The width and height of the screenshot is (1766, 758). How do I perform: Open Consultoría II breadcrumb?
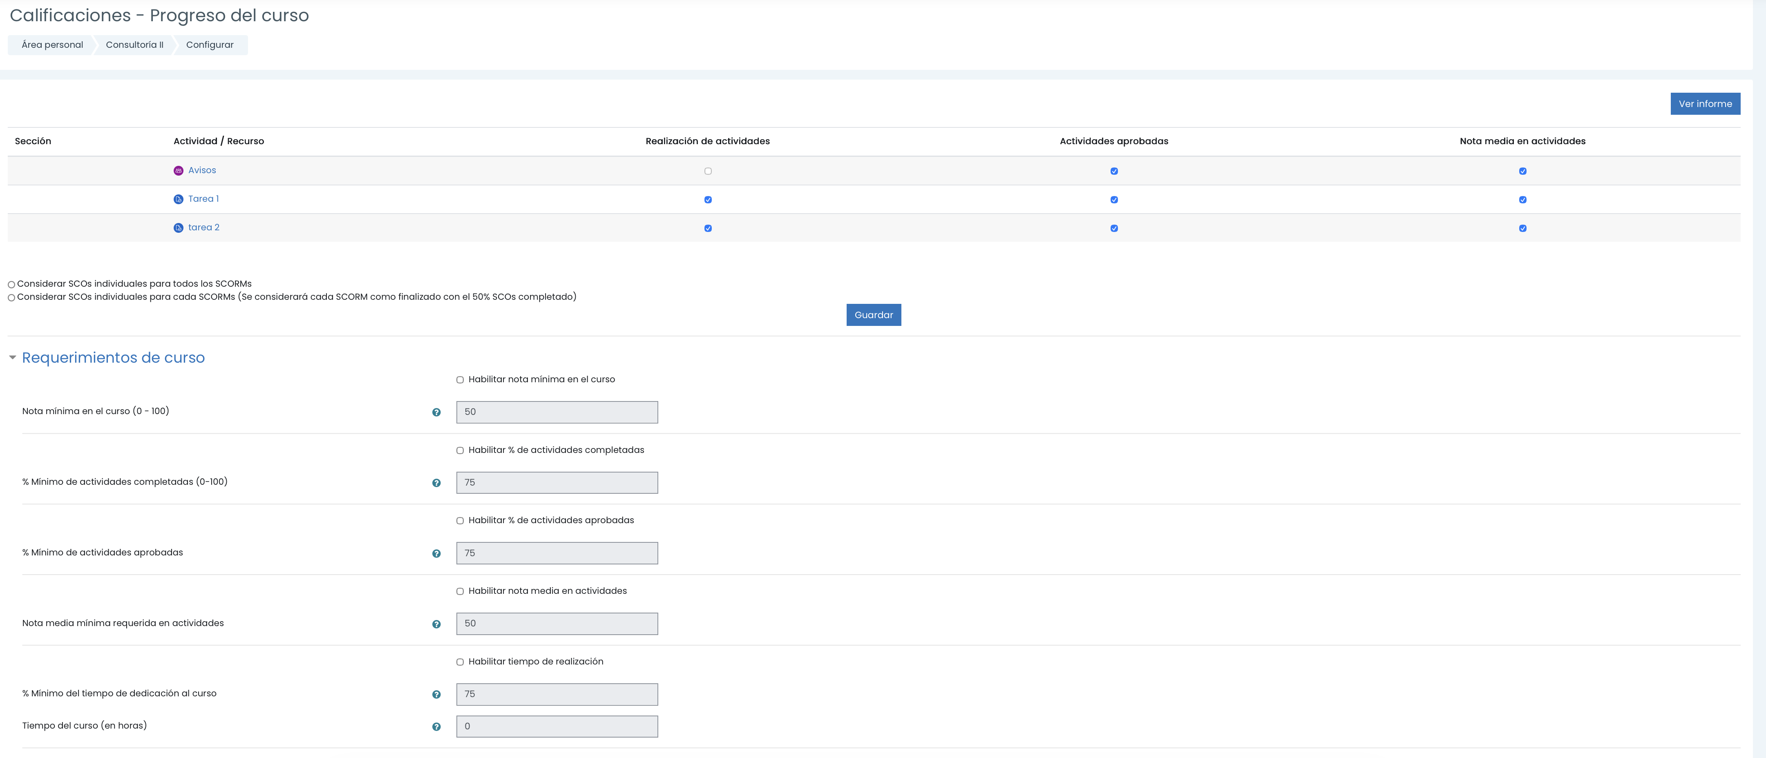point(134,45)
